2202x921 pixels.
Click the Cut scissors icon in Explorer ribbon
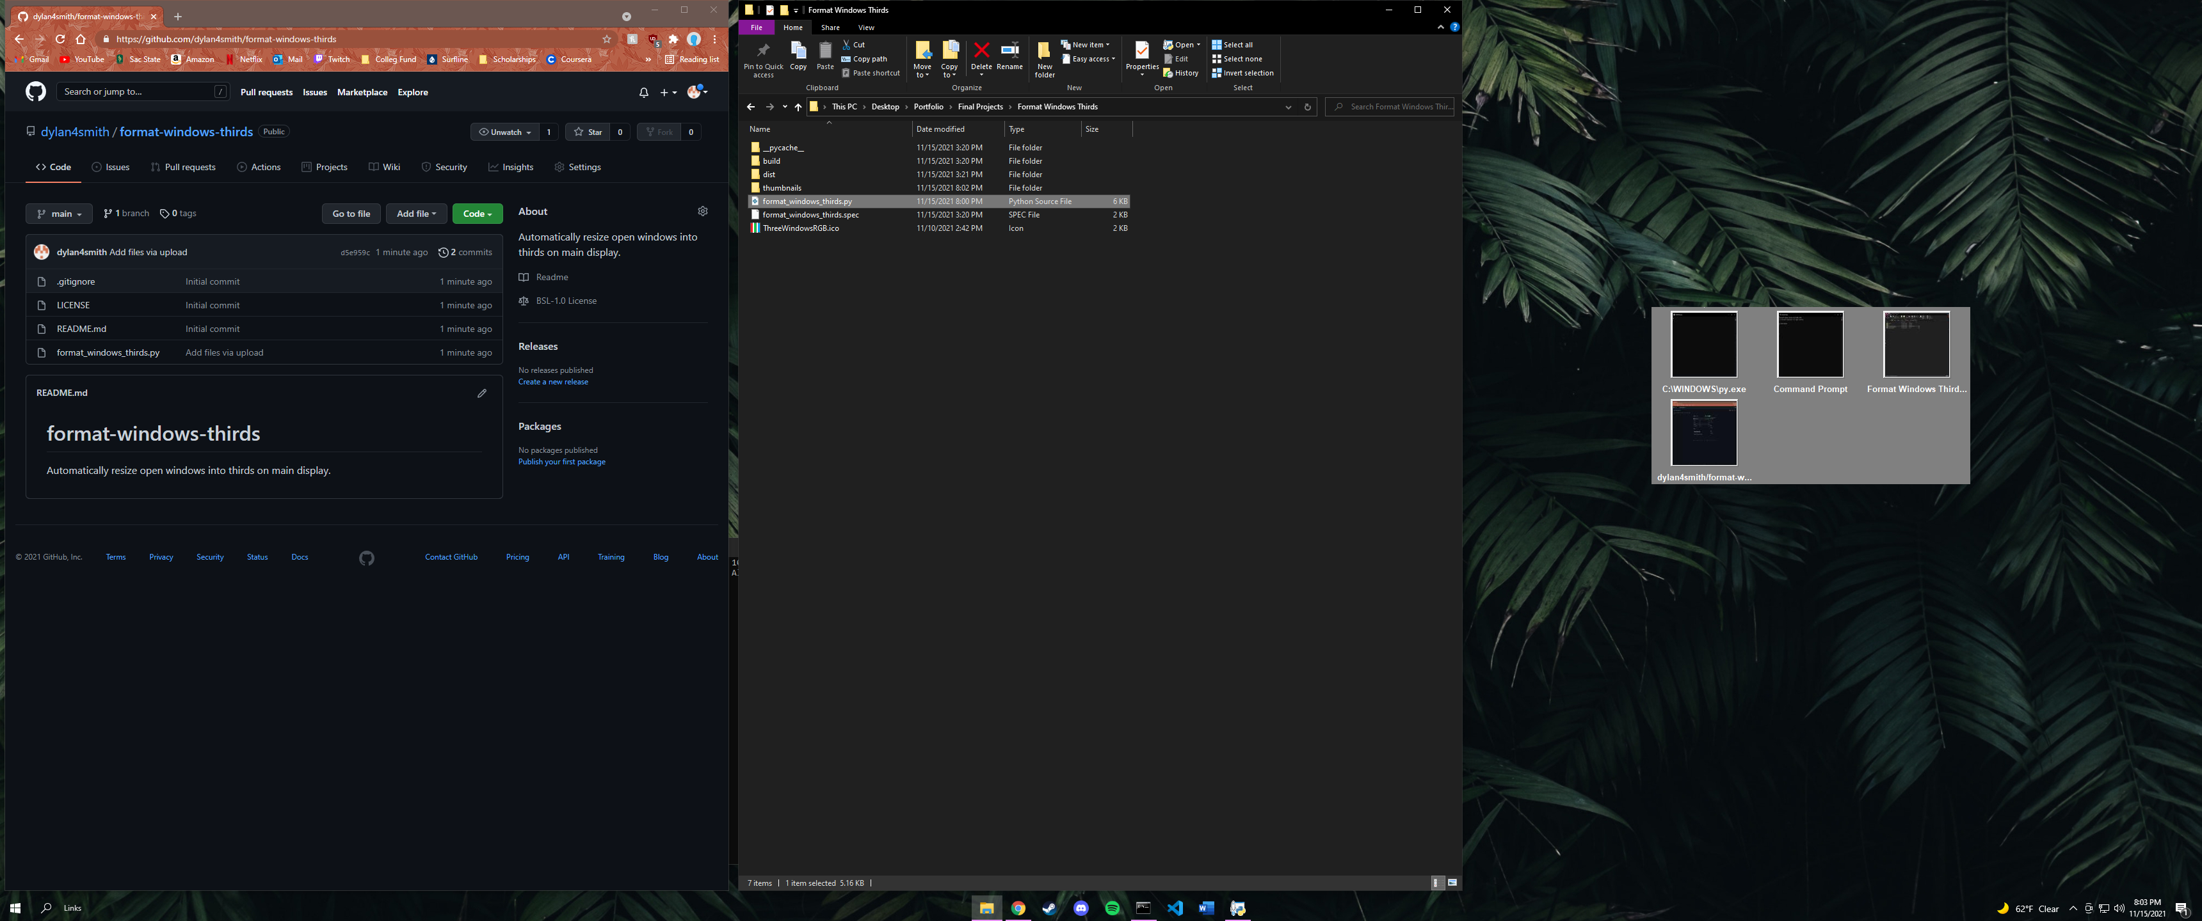(x=846, y=44)
